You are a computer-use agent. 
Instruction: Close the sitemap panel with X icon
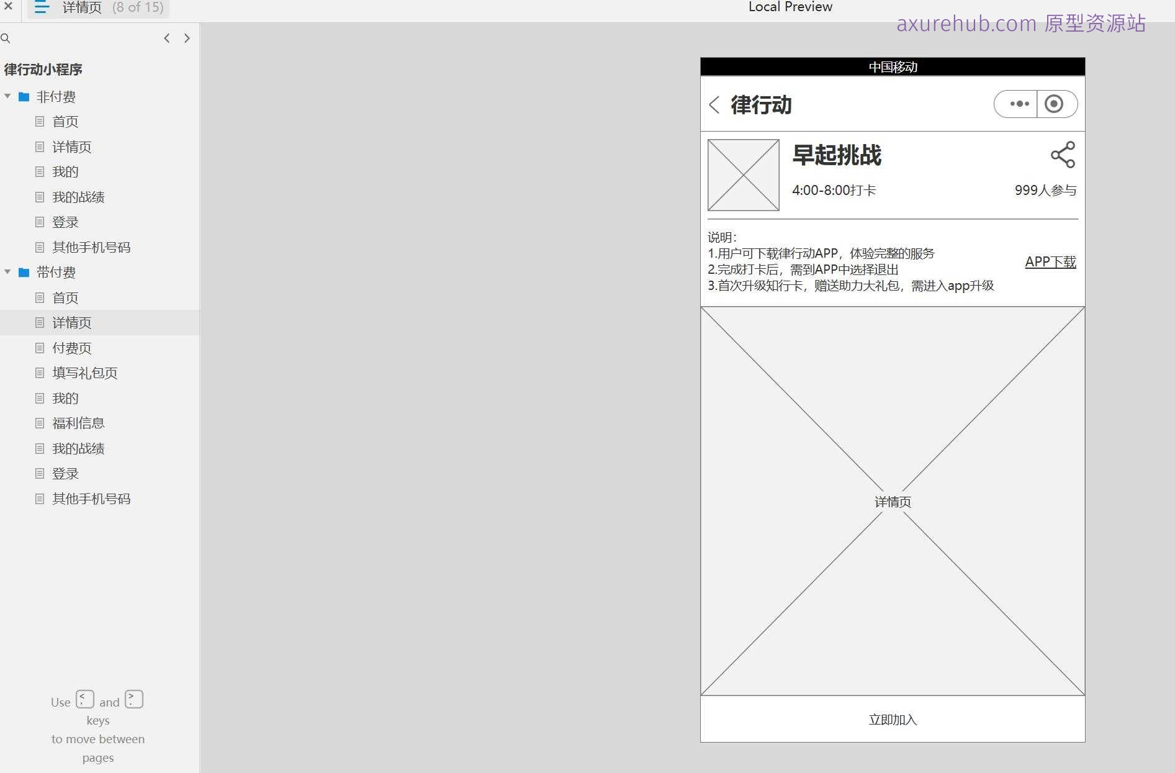pyautogui.click(x=8, y=6)
